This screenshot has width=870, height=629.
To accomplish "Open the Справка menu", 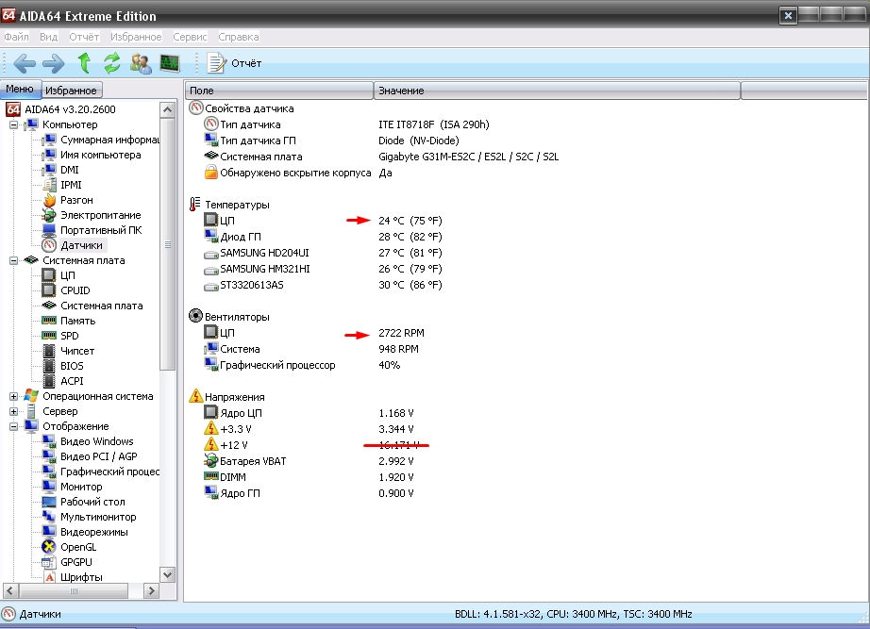I will pyautogui.click(x=239, y=37).
